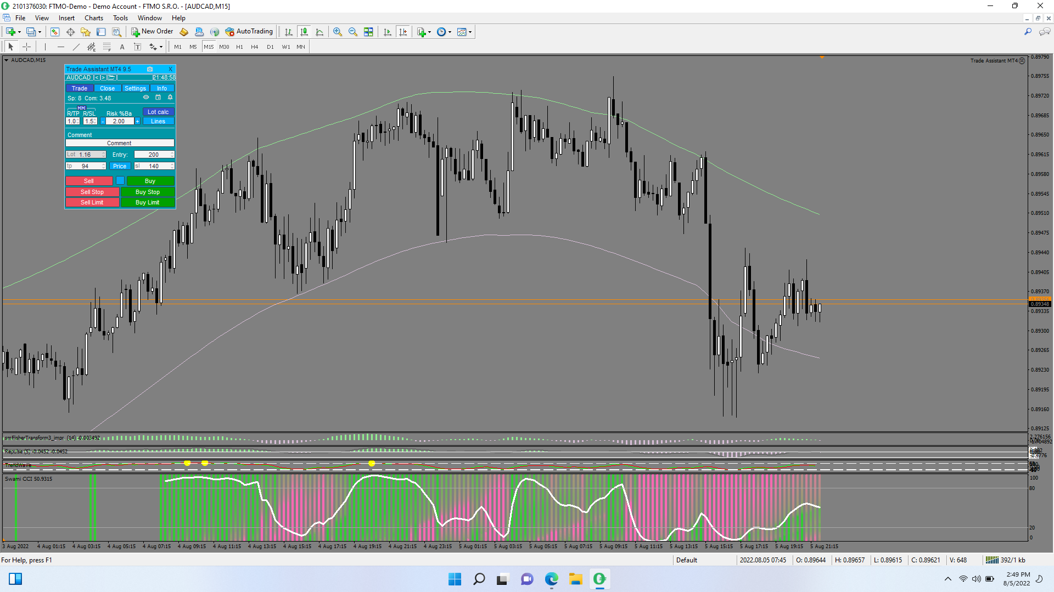Switch to the Settings tab in Trade Assistant
The width and height of the screenshot is (1054, 592).
click(x=135, y=88)
